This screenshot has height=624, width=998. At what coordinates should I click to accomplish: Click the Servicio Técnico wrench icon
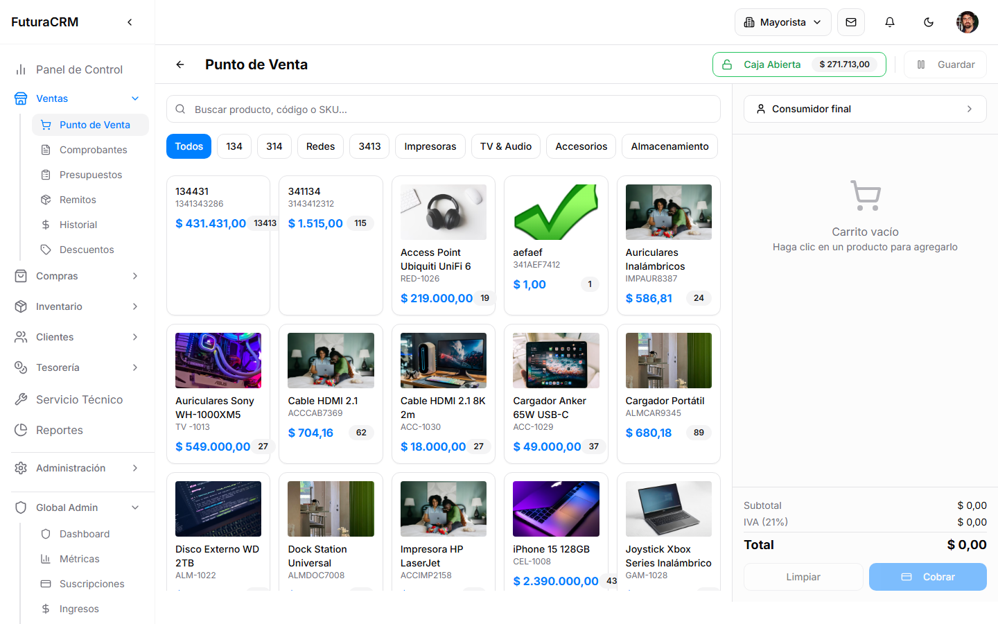(x=21, y=399)
